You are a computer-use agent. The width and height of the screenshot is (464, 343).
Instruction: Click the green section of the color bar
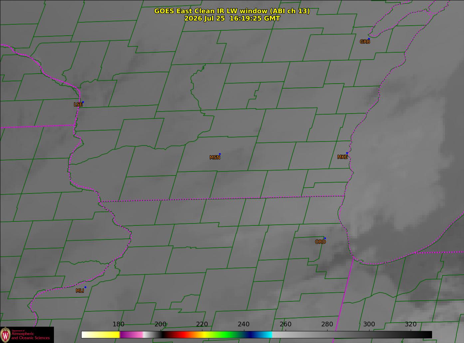[x=226, y=334]
